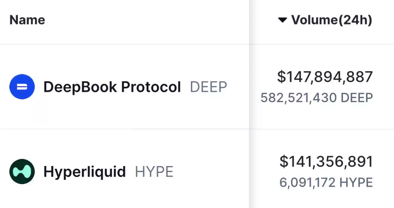Click blank header area right of Name

pos(146,20)
